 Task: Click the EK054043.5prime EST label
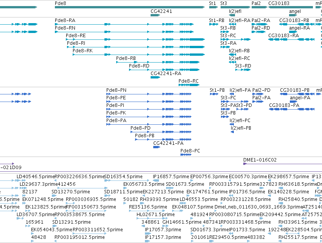(x=51, y=230)
